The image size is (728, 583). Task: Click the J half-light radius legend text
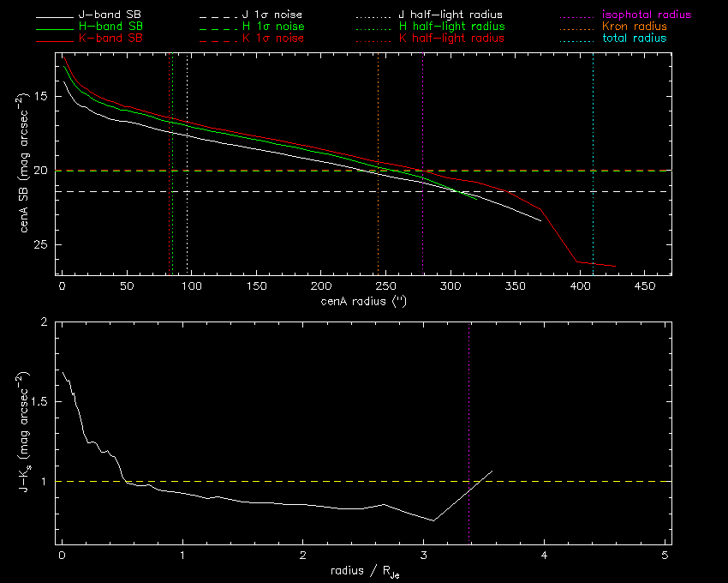451,15
